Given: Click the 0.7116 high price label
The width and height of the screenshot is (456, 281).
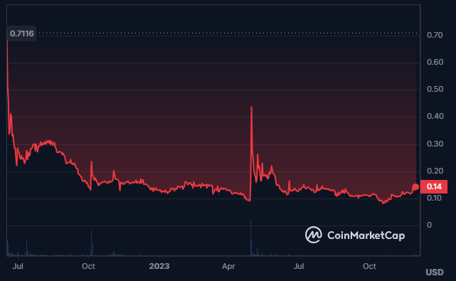Looking at the screenshot, I should pyautogui.click(x=22, y=33).
